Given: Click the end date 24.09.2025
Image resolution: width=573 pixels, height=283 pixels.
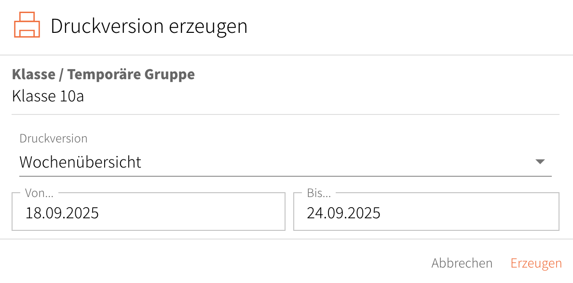Looking at the screenshot, I should coord(343,213).
